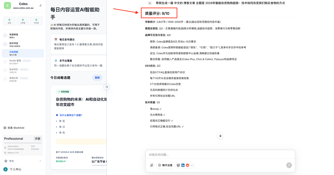Click the 总数 counter card
The height and width of the screenshot is (175, 334).
point(9,21)
